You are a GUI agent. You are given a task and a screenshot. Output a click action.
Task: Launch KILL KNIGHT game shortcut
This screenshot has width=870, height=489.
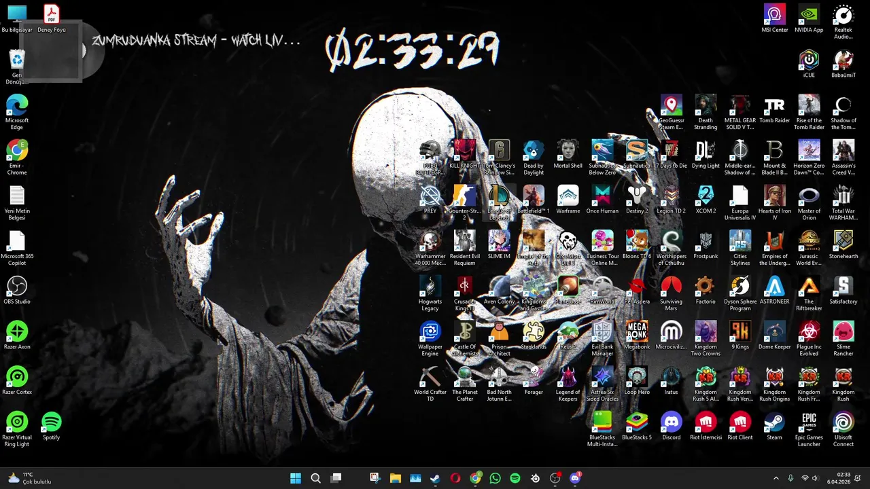click(x=465, y=154)
